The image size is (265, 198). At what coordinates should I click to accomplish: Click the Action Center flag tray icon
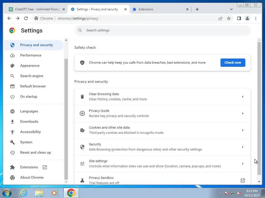pyautogui.click(x=226, y=193)
